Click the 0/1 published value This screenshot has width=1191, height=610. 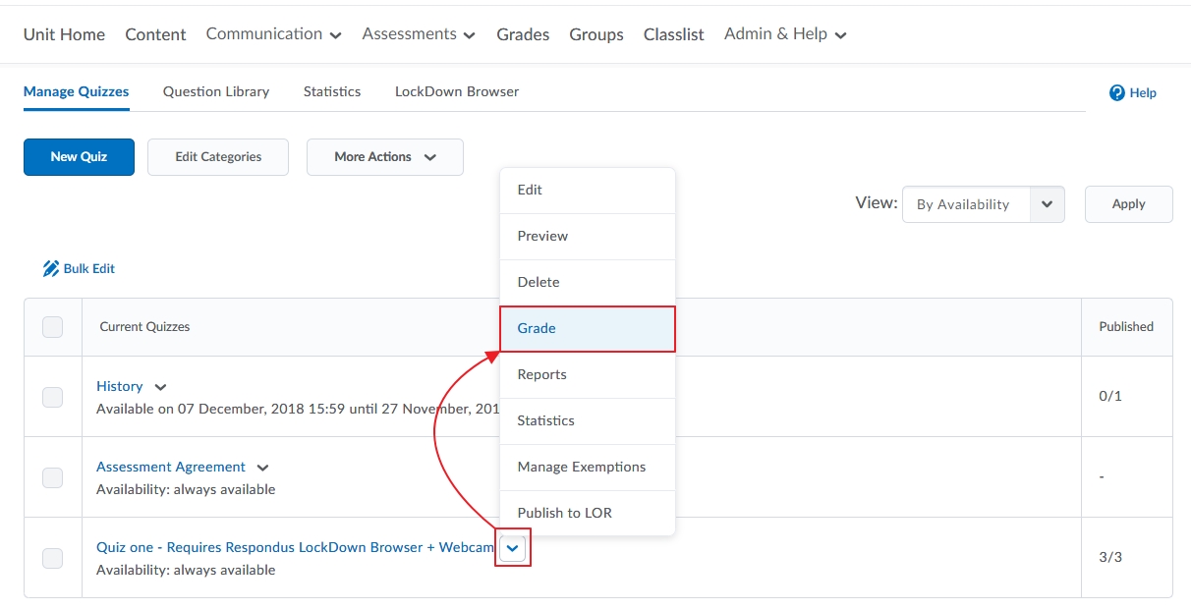coord(1110,397)
